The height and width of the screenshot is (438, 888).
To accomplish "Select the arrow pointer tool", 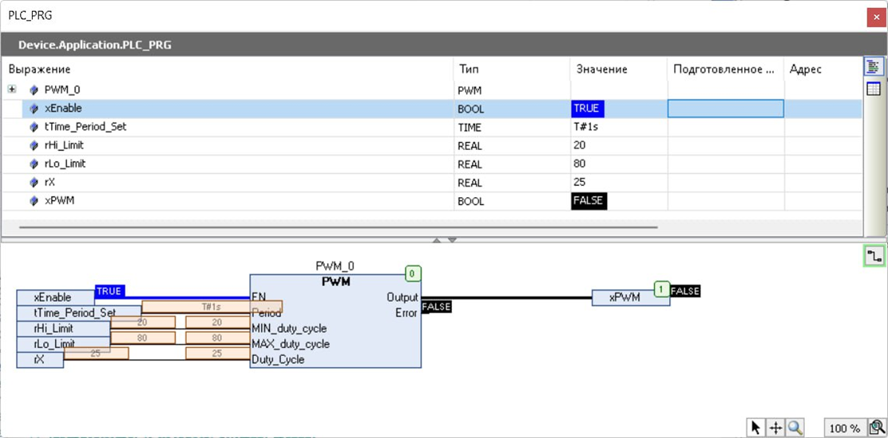I will (x=755, y=428).
